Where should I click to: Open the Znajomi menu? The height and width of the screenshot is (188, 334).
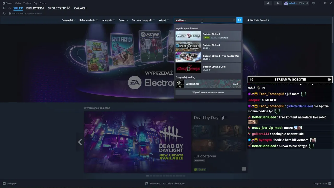[x=27, y=3]
